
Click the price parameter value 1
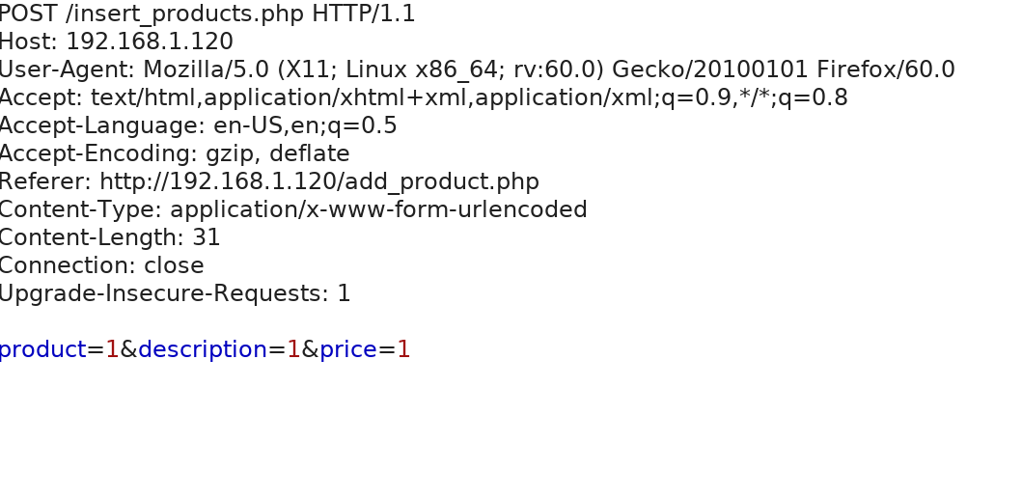tap(403, 350)
